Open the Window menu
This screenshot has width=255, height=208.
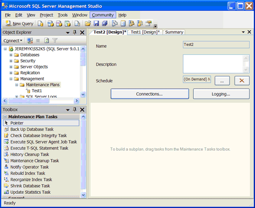coord(80,15)
